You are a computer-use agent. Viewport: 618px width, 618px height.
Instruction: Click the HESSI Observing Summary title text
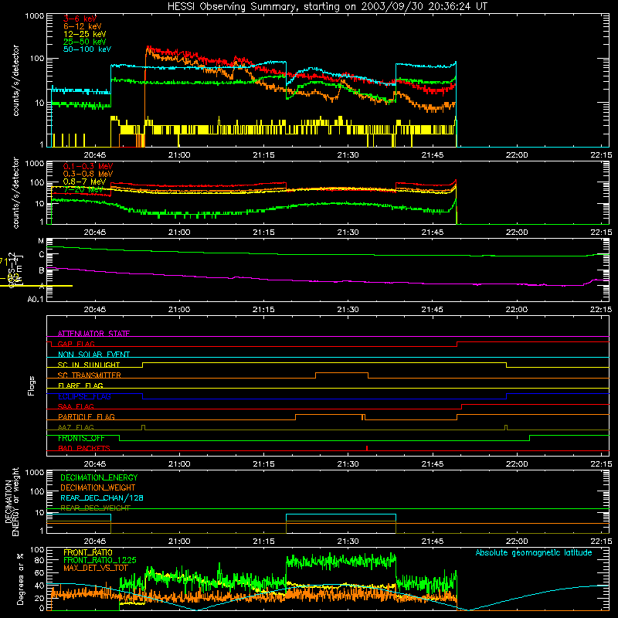coord(327,7)
